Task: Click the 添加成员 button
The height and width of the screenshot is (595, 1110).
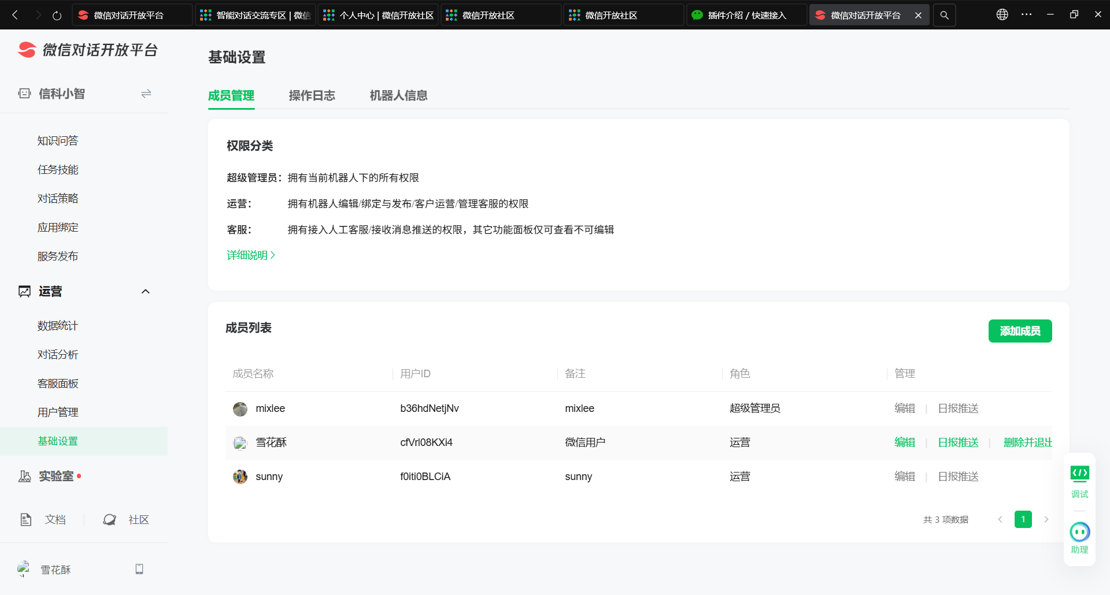Action: click(x=1020, y=331)
